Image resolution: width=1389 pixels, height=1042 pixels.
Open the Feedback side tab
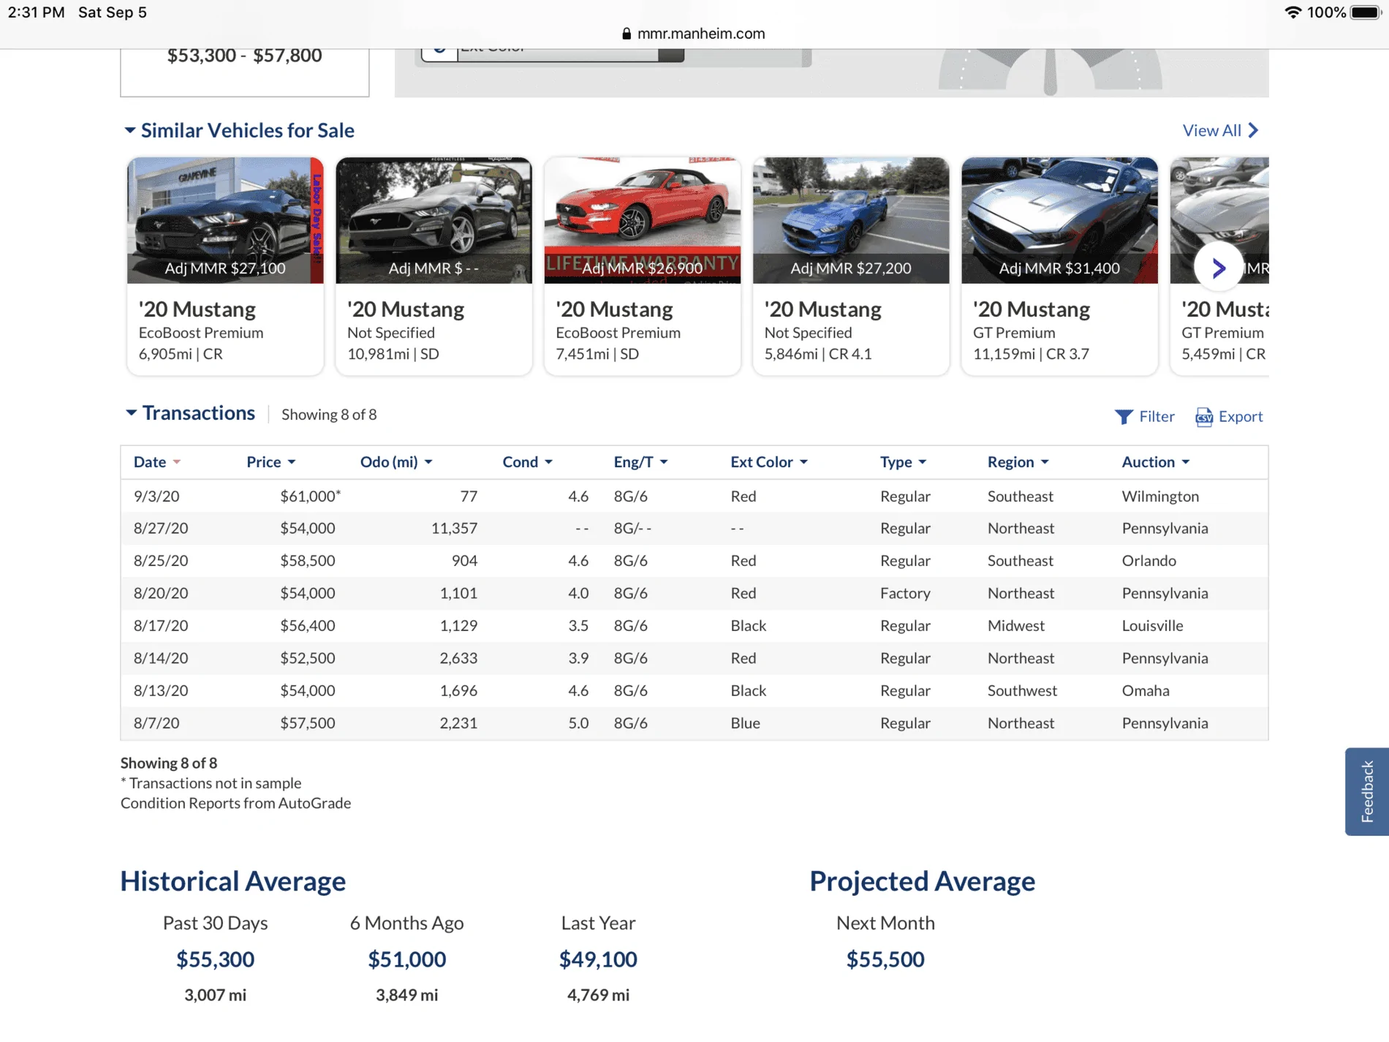1367,791
